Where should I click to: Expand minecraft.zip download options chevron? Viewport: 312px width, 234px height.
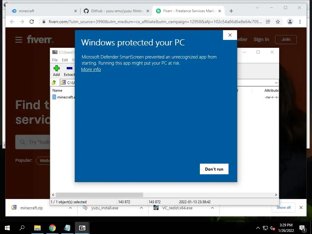point(70,208)
